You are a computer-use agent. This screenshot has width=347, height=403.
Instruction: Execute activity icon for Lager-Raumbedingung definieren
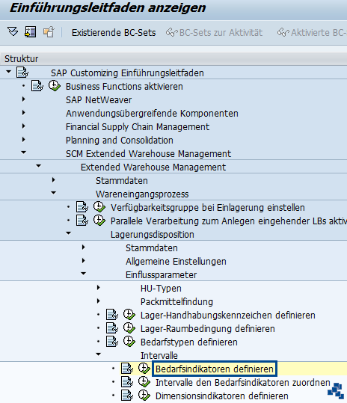(x=129, y=328)
